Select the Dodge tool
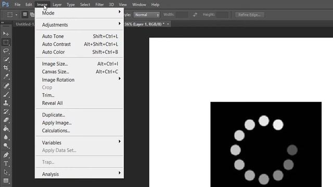Viewport: 333px width, 187px height. 6,145
